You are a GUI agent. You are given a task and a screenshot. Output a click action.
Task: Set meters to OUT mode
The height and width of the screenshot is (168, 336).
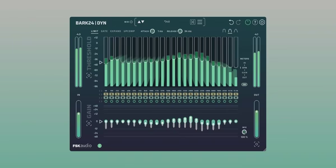point(244,77)
